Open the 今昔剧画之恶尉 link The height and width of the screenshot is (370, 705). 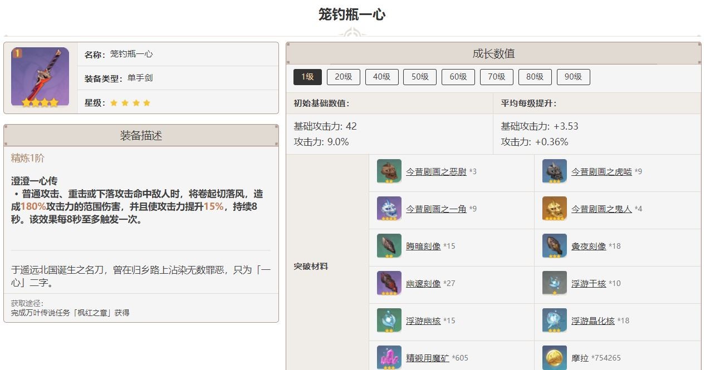[x=436, y=172]
